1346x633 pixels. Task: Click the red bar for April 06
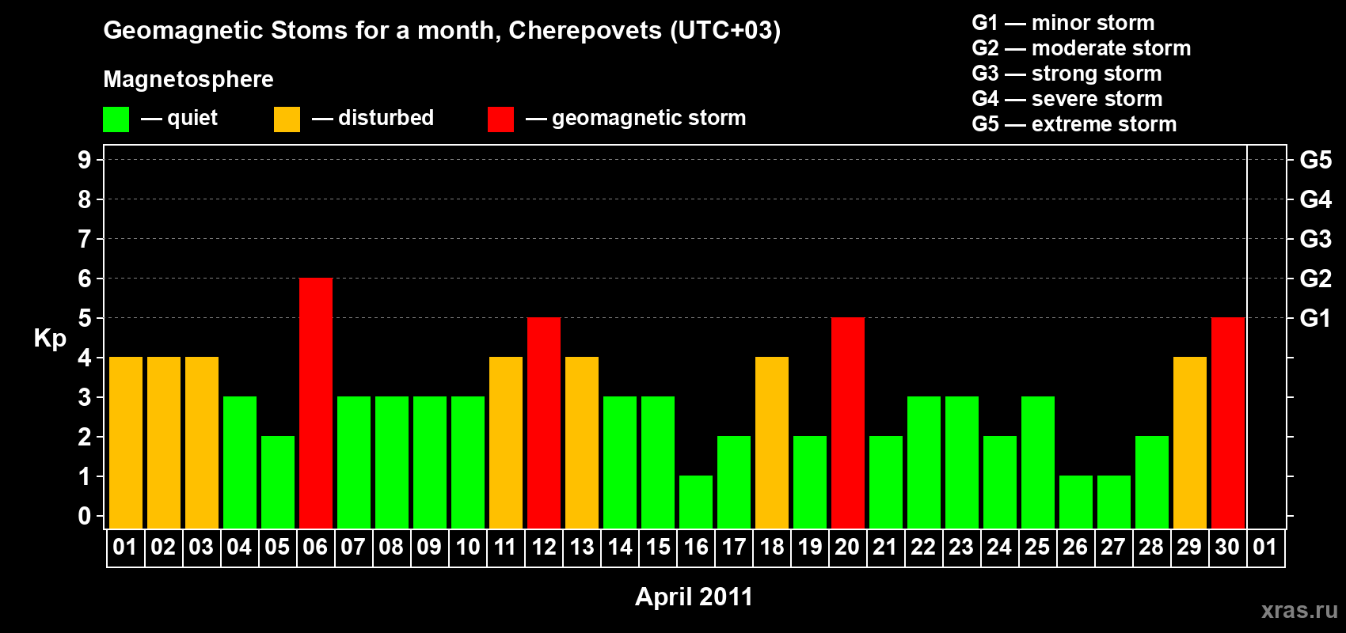pyautogui.click(x=316, y=404)
